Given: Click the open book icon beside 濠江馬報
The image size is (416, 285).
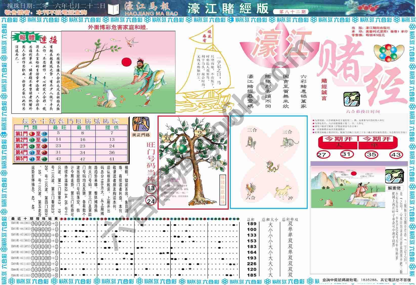Looking at the screenshot, I should (114, 10).
